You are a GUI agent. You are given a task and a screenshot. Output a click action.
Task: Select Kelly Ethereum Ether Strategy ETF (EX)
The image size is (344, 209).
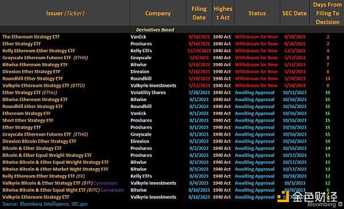(44, 176)
